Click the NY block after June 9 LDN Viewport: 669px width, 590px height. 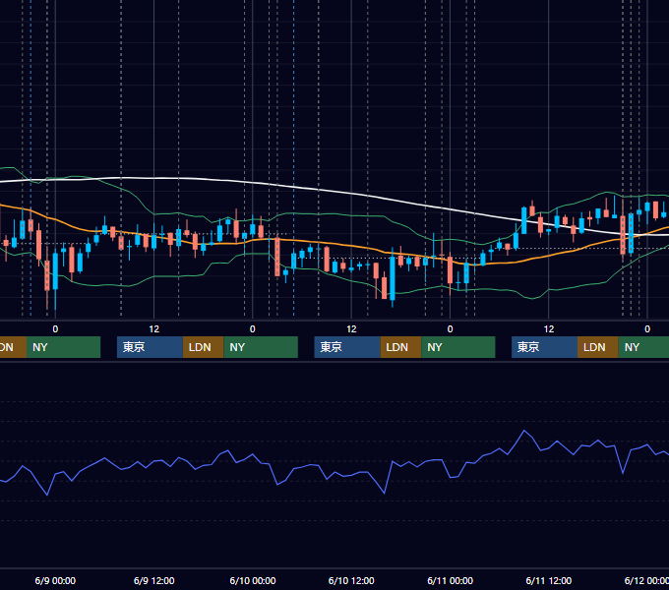click(261, 347)
